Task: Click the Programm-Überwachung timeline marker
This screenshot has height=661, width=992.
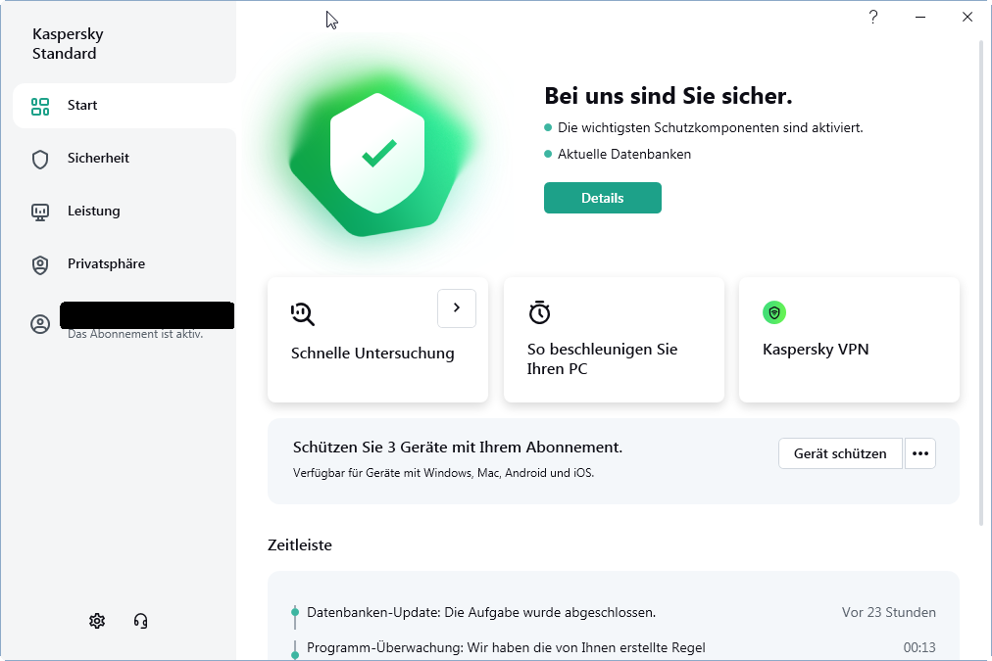Action: tap(295, 654)
